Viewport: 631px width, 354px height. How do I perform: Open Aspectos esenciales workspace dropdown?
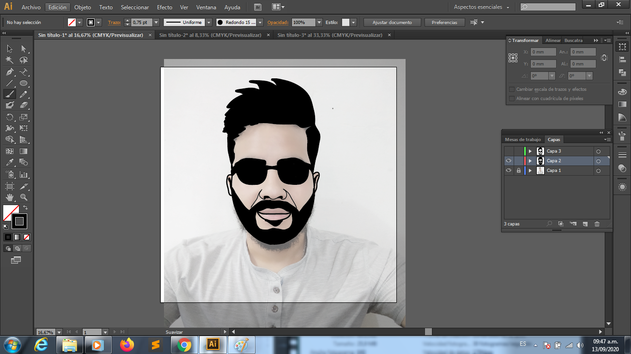point(482,7)
